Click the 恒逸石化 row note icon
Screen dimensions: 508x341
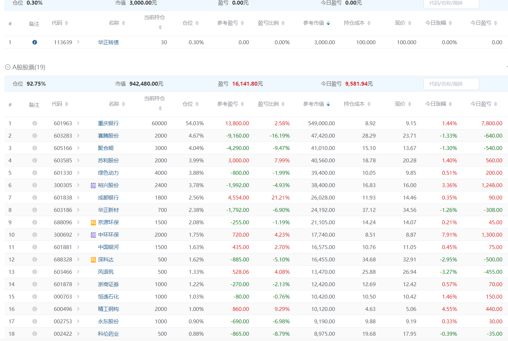tap(35, 296)
